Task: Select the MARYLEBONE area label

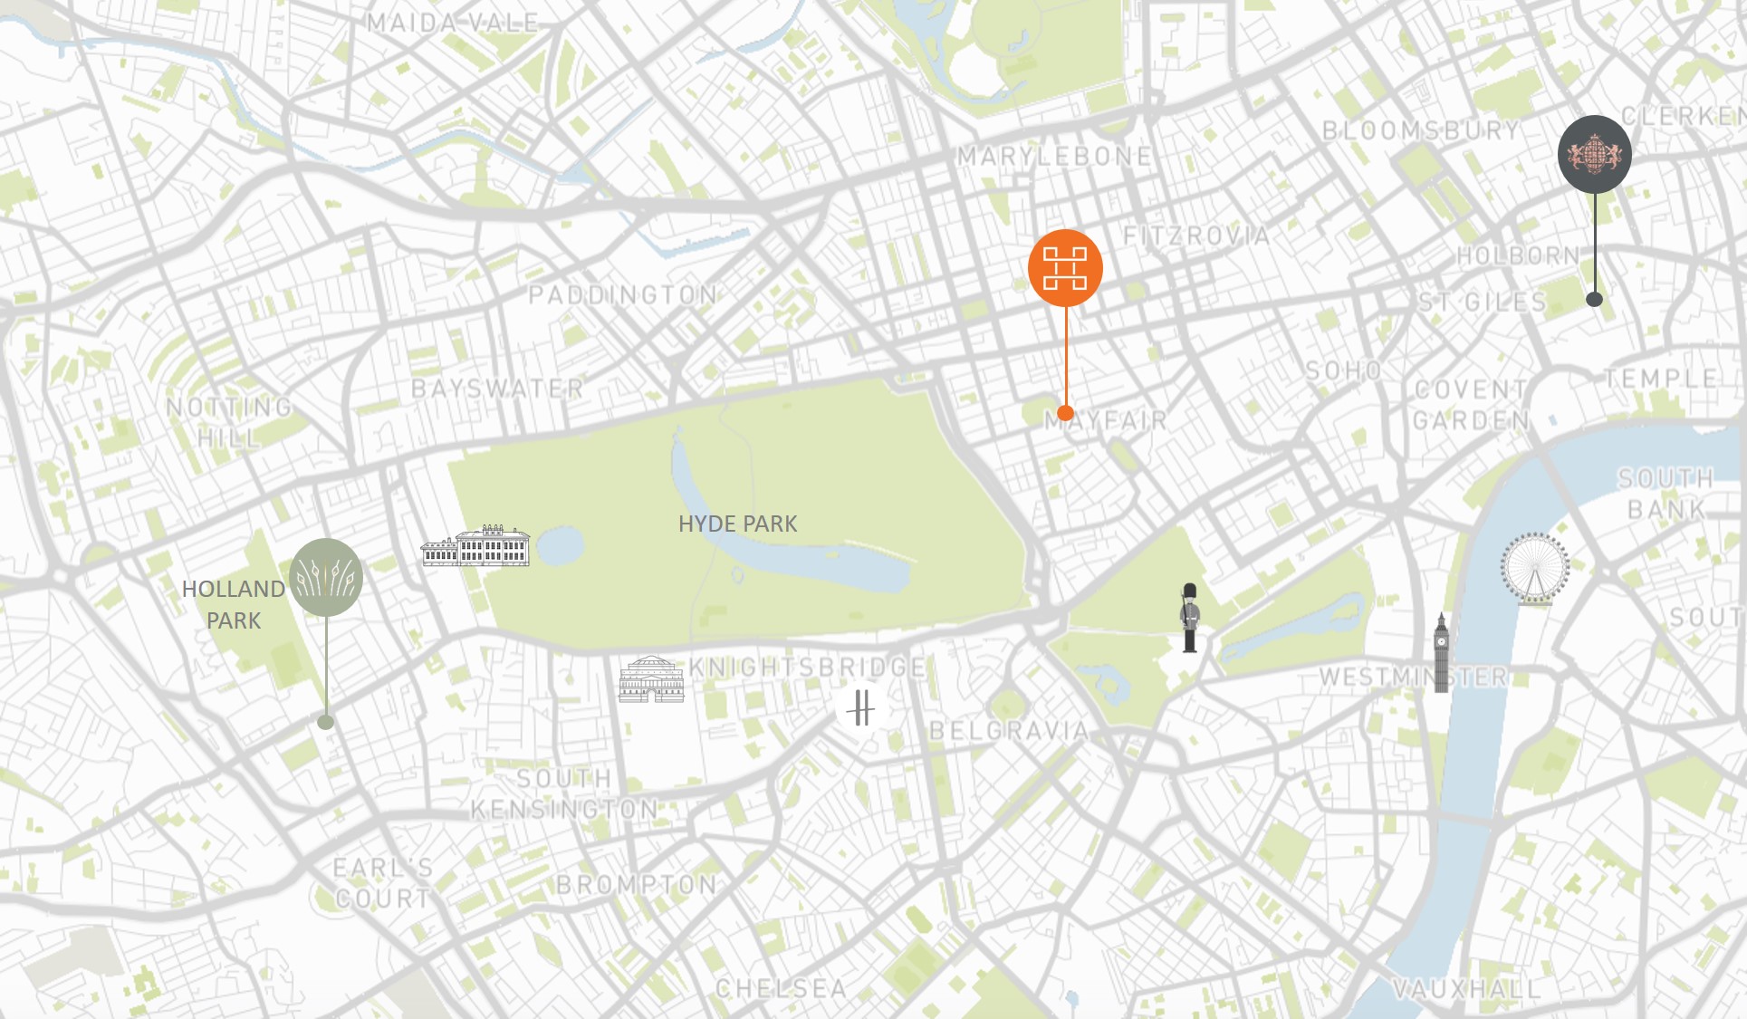Action: click(1055, 156)
